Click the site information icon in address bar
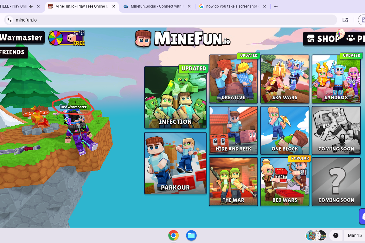 pos(10,20)
